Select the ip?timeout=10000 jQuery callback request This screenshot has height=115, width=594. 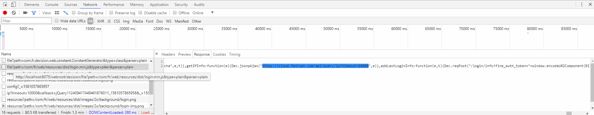pyautogui.click(x=75, y=93)
